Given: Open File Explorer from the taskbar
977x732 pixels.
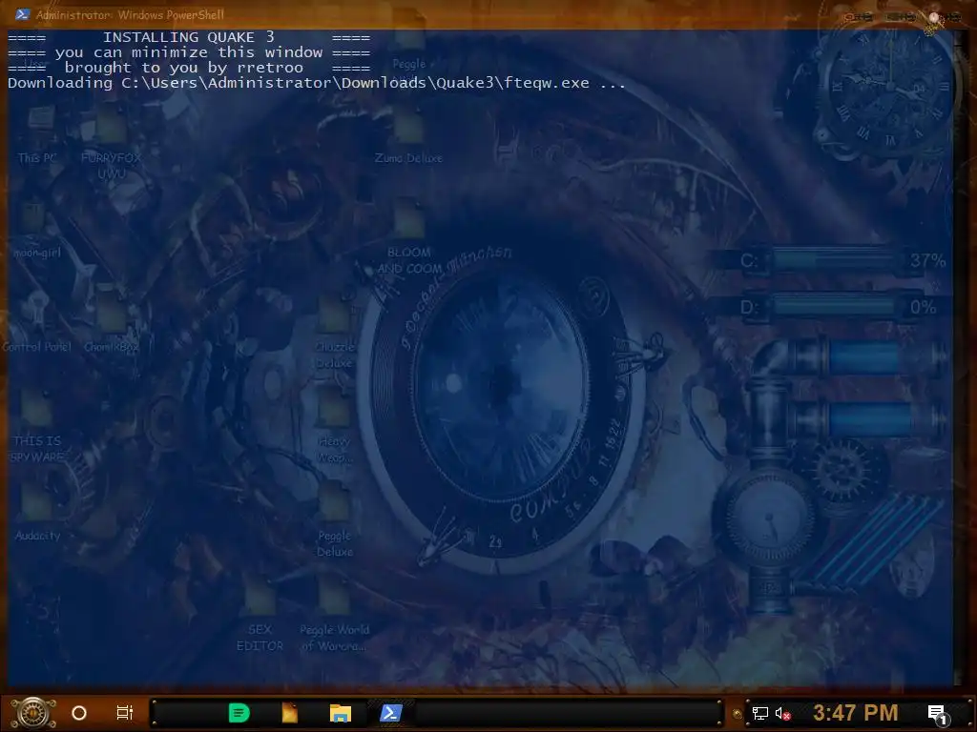Looking at the screenshot, I should pyautogui.click(x=341, y=713).
